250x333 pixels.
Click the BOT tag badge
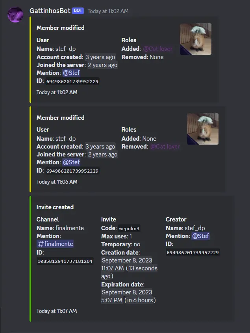pos(78,11)
